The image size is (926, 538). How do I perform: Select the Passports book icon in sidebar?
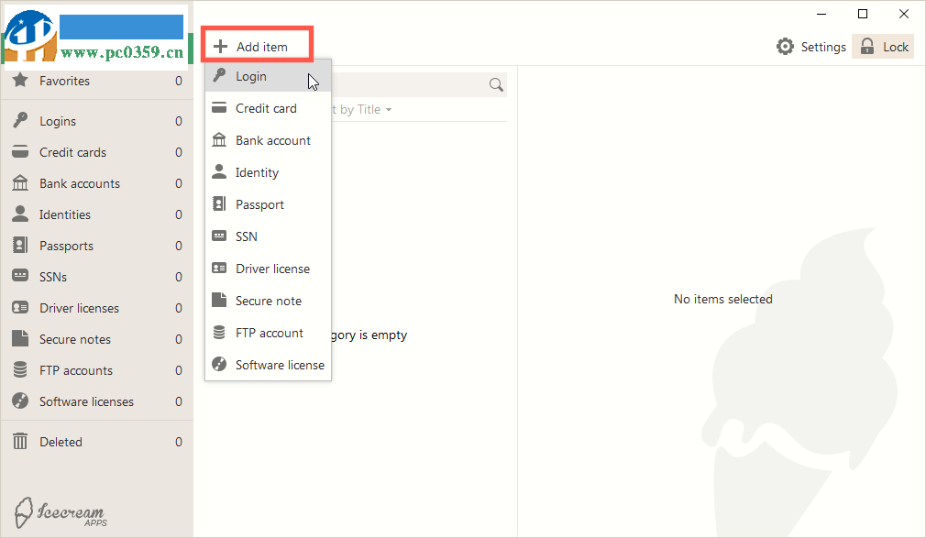pyautogui.click(x=19, y=245)
